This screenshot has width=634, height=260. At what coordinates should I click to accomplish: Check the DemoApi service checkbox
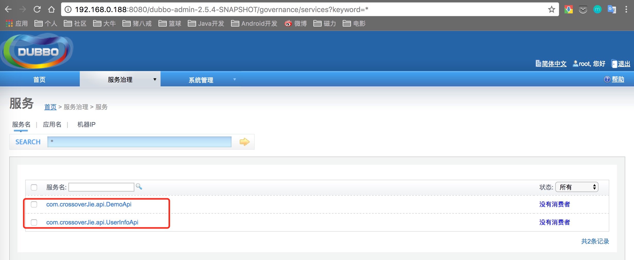click(x=34, y=204)
